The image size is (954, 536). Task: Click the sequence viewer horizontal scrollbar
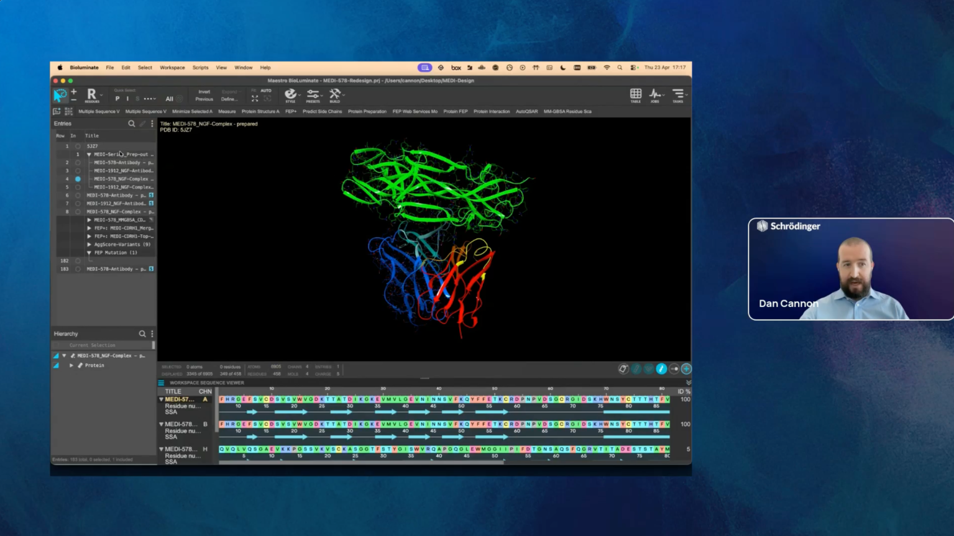point(360,461)
